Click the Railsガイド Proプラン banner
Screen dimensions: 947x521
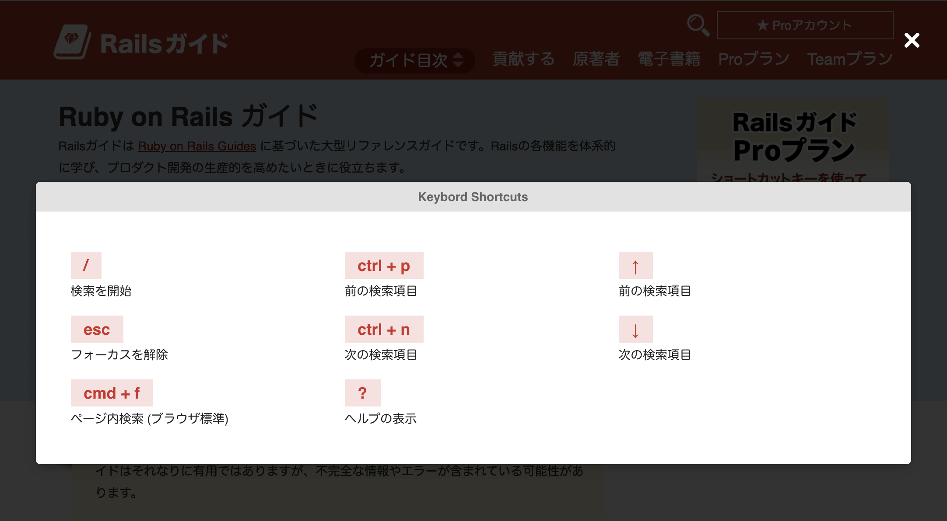pos(793,140)
